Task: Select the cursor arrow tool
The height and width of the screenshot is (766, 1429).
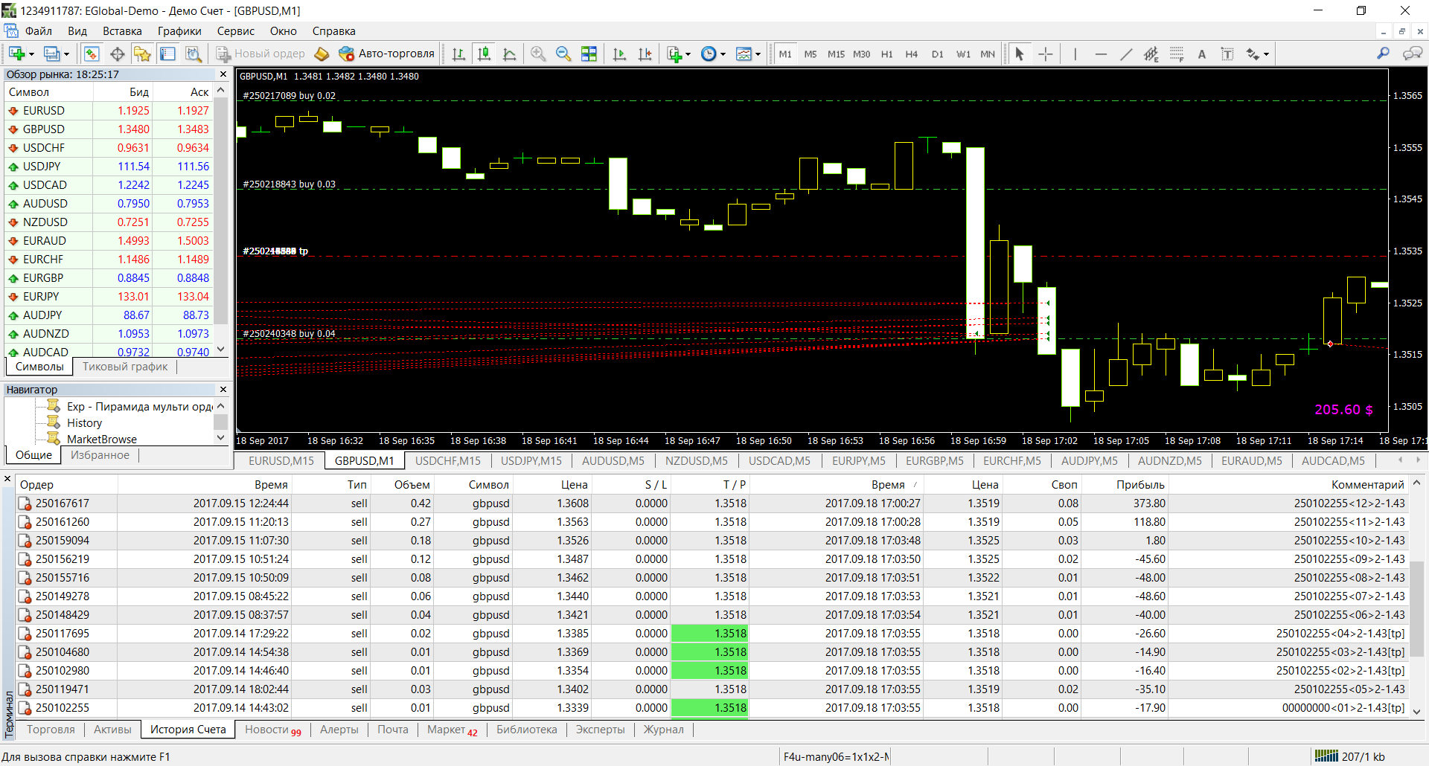Action: tap(1020, 54)
